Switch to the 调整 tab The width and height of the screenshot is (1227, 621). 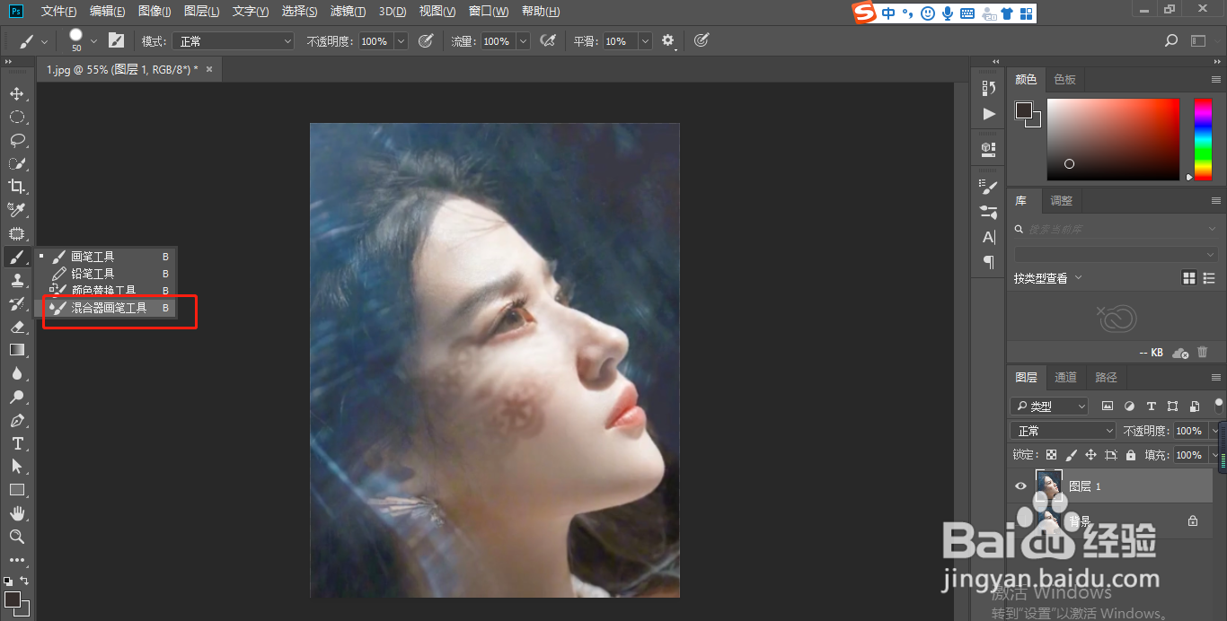click(x=1062, y=200)
